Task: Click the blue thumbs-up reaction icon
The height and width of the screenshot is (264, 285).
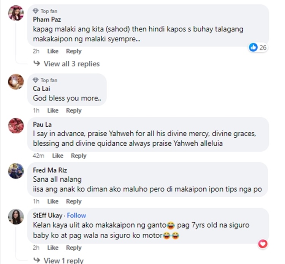Action: [x=253, y=47]
